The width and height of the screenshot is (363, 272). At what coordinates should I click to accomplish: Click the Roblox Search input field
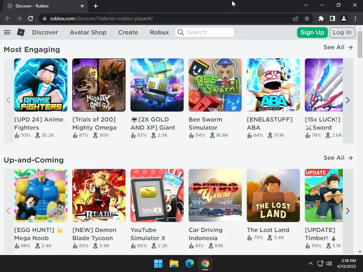pyautogui.click(x=205, y=32)
